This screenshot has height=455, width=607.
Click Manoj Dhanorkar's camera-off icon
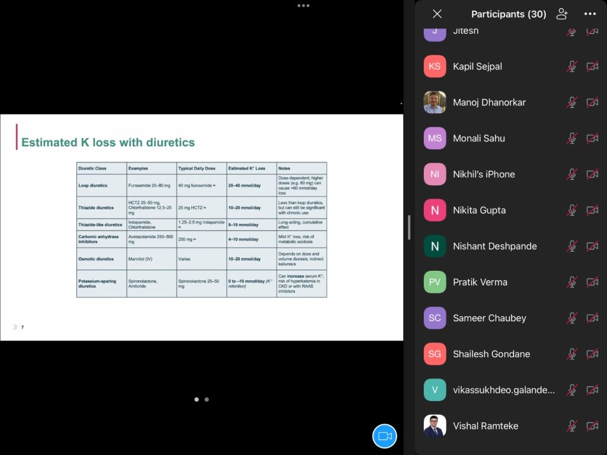coord(592,102)
